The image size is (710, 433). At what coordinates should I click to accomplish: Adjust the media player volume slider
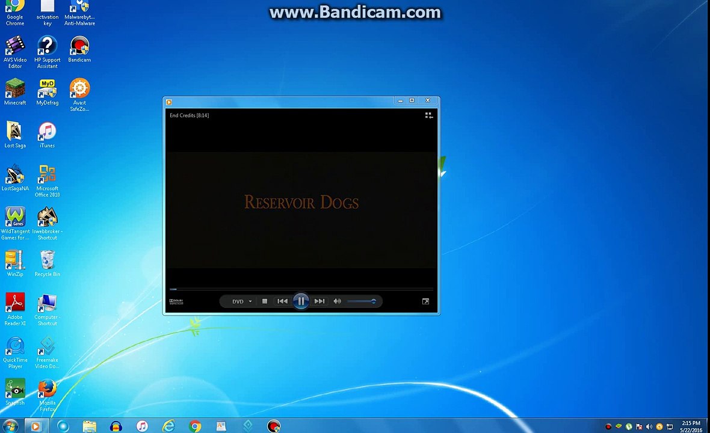(x=362, y=301)
